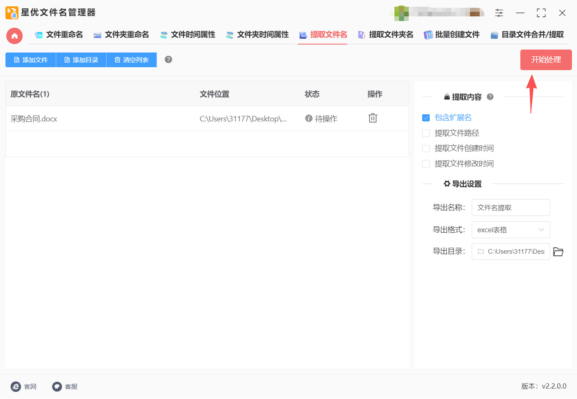Browse export folder with the folder icon
This screenshot has width=577, height=399.
tap(558, 252)
